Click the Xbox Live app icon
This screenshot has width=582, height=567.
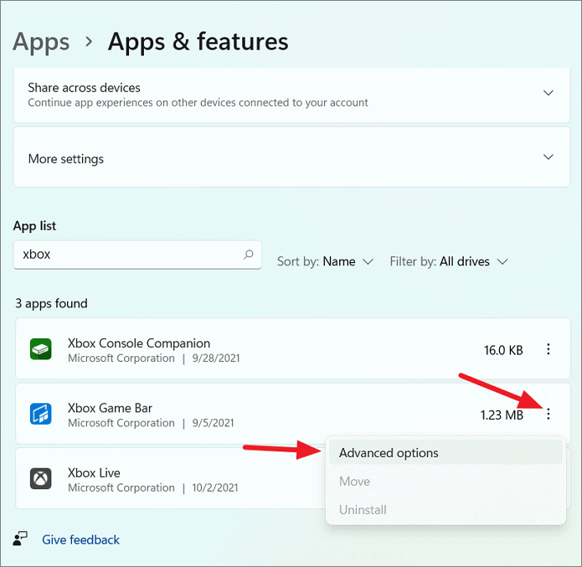point(40,478)
